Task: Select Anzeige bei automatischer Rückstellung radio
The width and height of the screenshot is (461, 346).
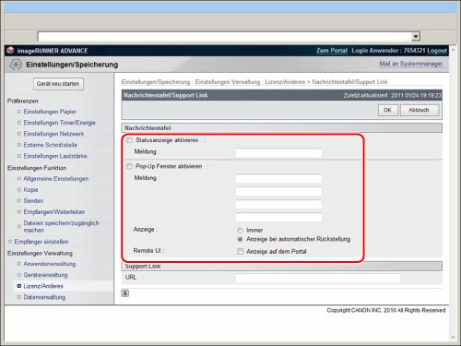Action: (x=240, y=239)
